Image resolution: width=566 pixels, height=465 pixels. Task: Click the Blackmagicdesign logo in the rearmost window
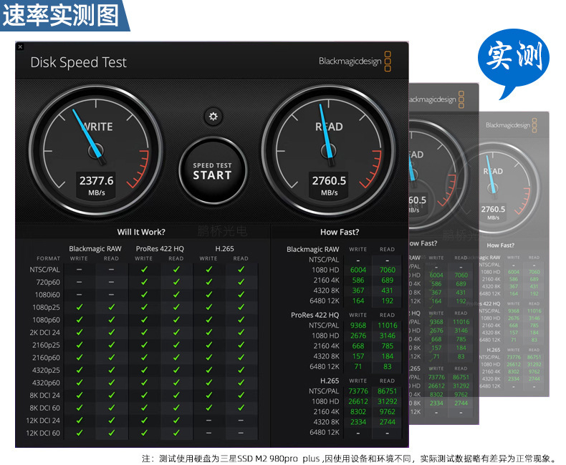click(512, 125)
